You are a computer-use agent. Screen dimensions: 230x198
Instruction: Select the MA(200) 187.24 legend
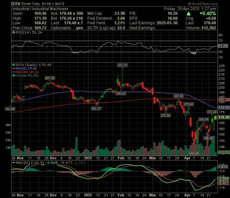[x=25, y=72]
